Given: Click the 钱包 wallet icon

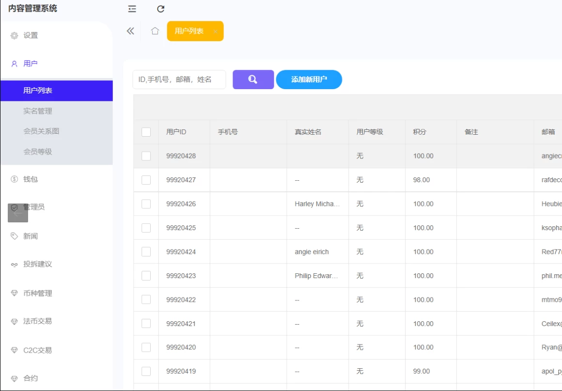Looking at the screenshot, I should tap(14, 179).
